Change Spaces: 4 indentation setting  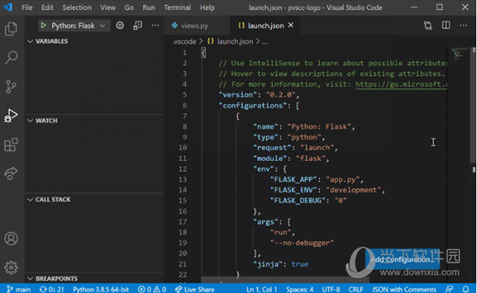point(300,289)
